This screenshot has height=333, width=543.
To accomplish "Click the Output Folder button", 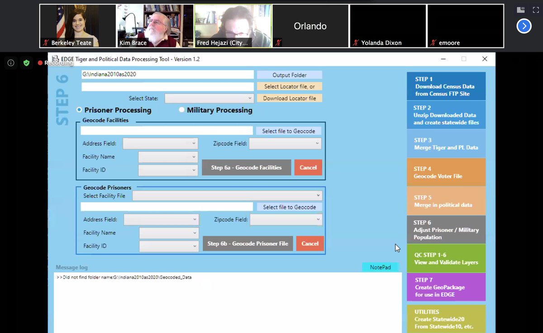I will point(290,75).
